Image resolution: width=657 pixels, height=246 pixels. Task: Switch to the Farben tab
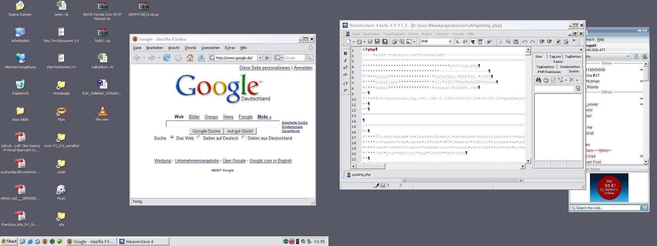[558, 61]
